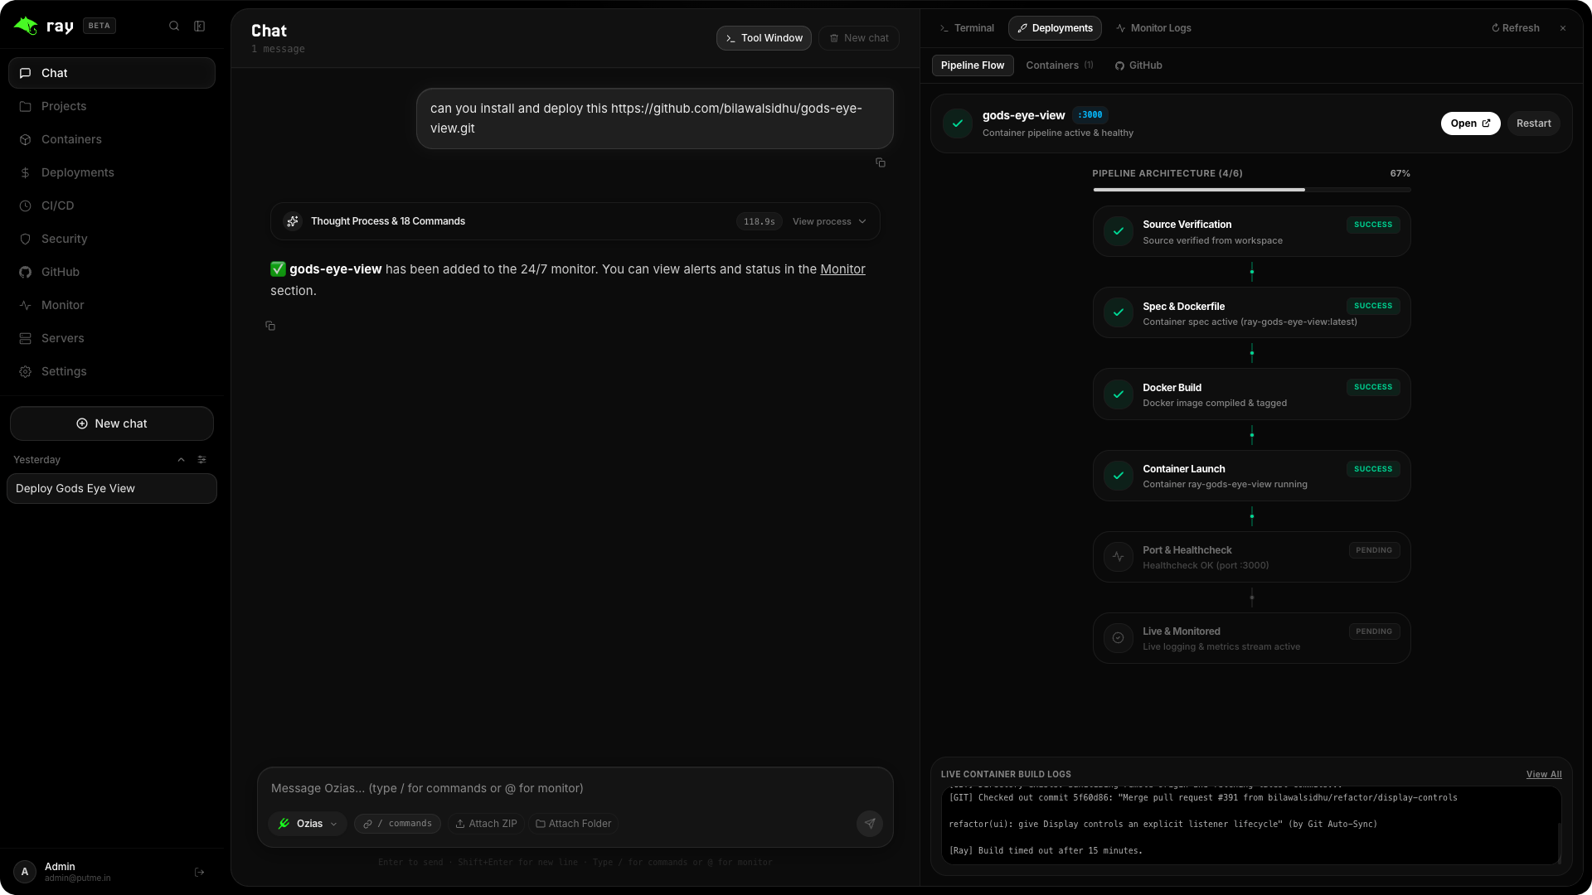Follow the Monitor link in reply
The width and height of the screenshot is (1592, 895).
[842, 269]
